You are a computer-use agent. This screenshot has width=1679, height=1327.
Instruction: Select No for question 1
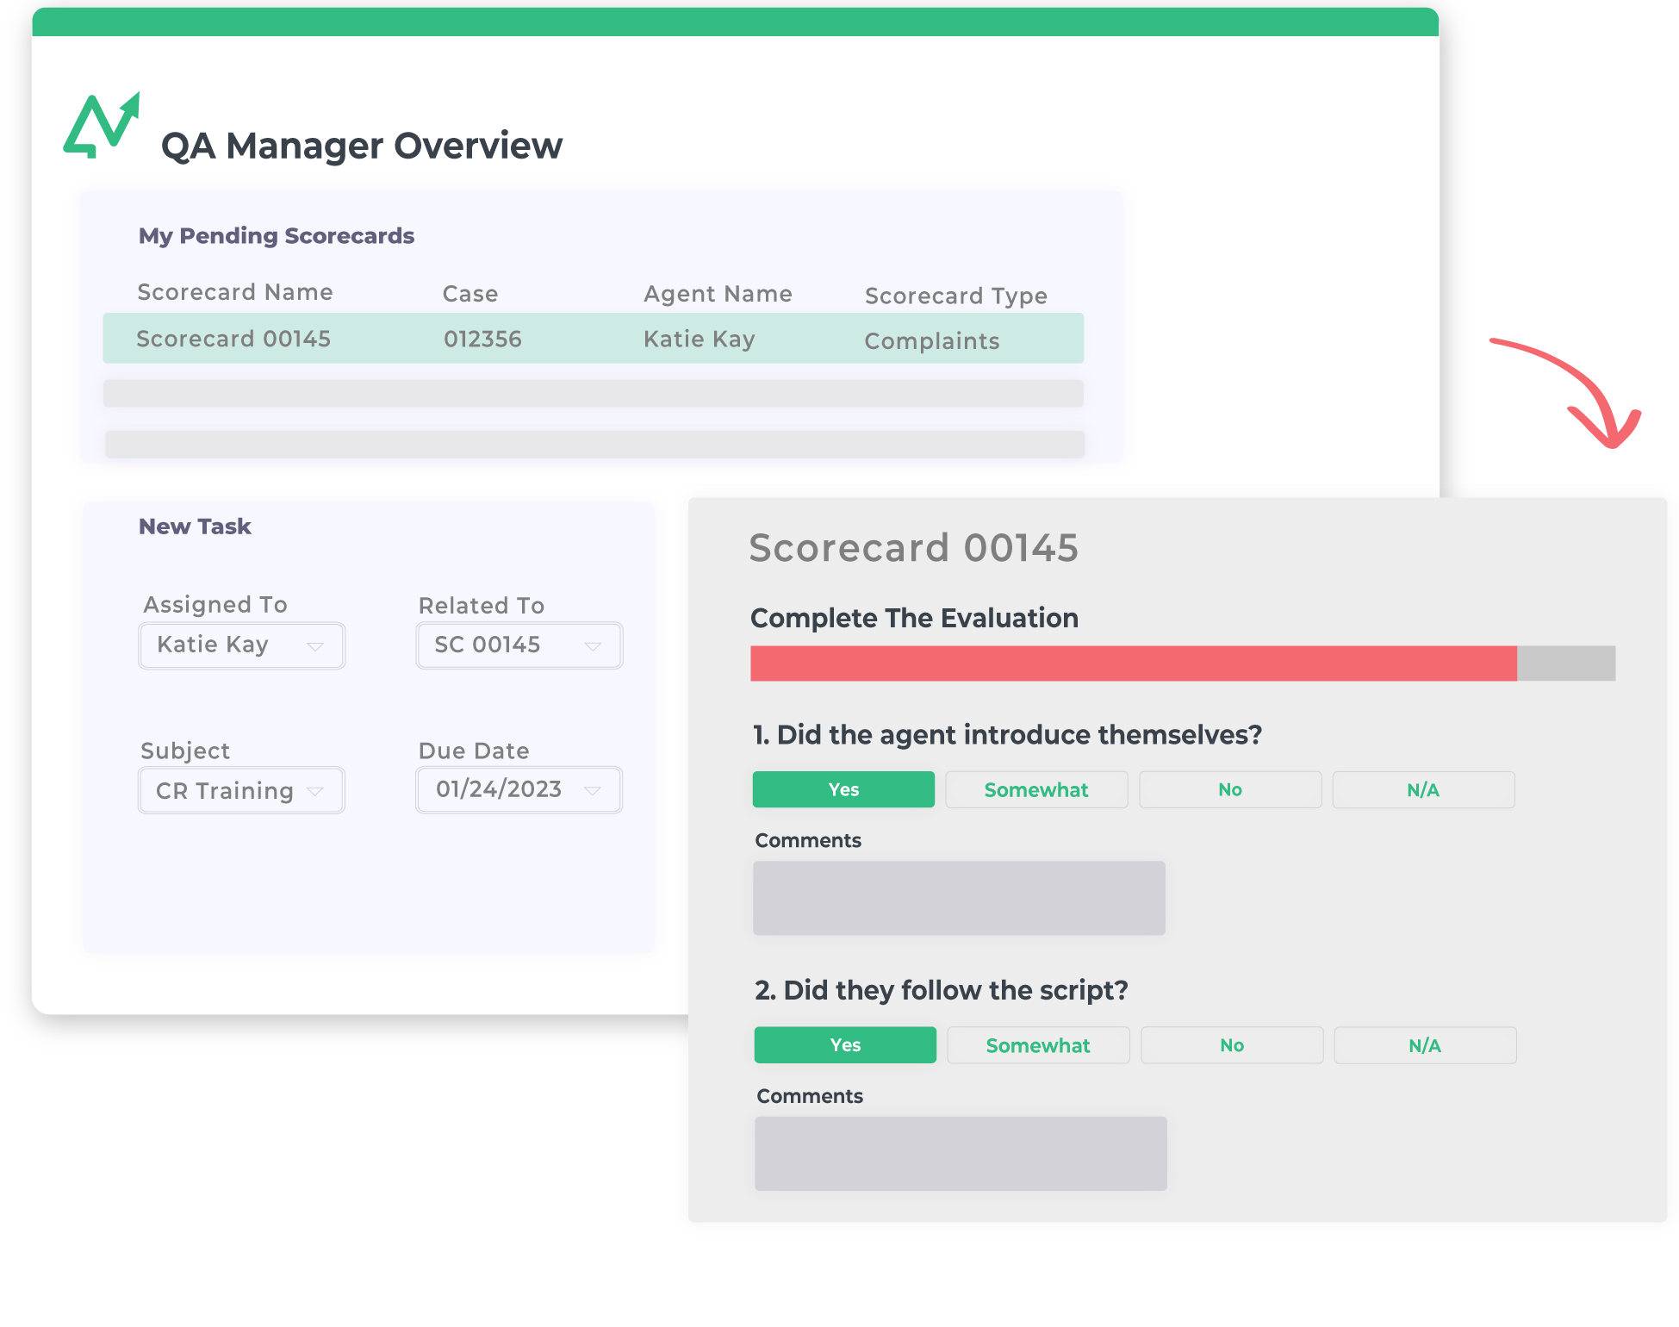[x=1229, y=788]
